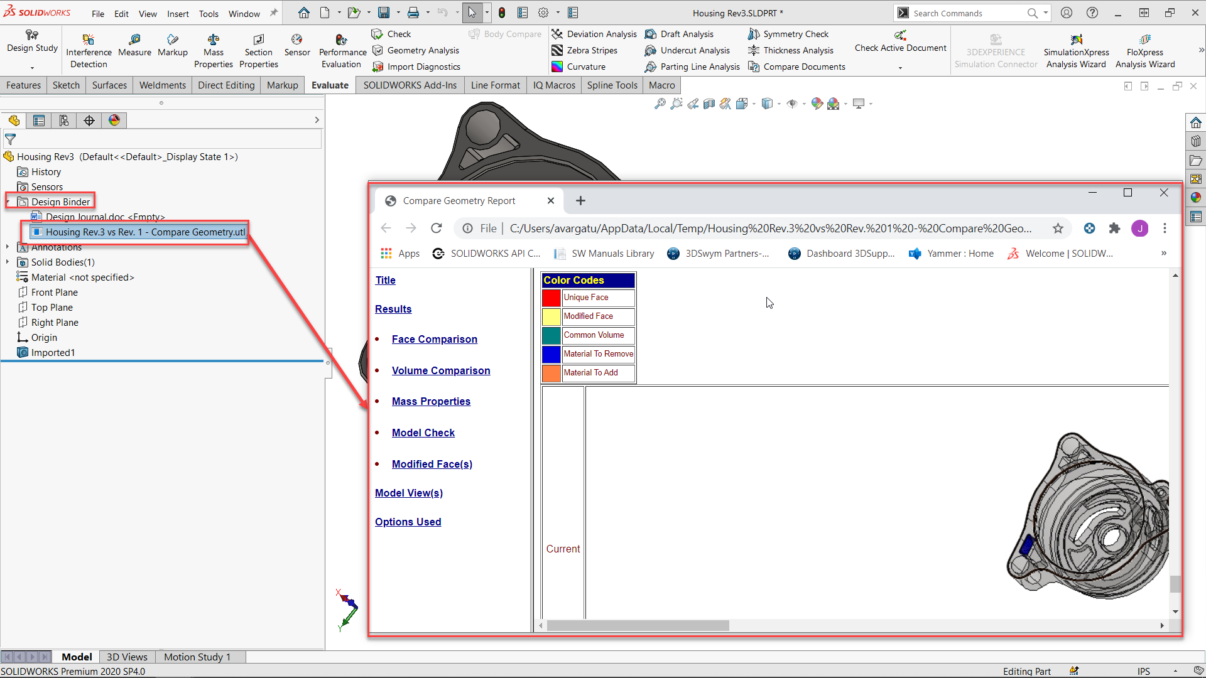Toggle Zebra Stripes display
The image size is (1206, 678).
pyautogui.click(x=585, y=50)
